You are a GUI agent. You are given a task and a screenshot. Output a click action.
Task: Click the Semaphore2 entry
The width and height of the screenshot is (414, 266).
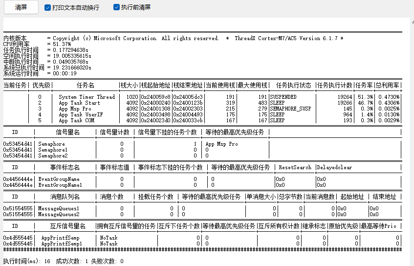click(53, 156)
